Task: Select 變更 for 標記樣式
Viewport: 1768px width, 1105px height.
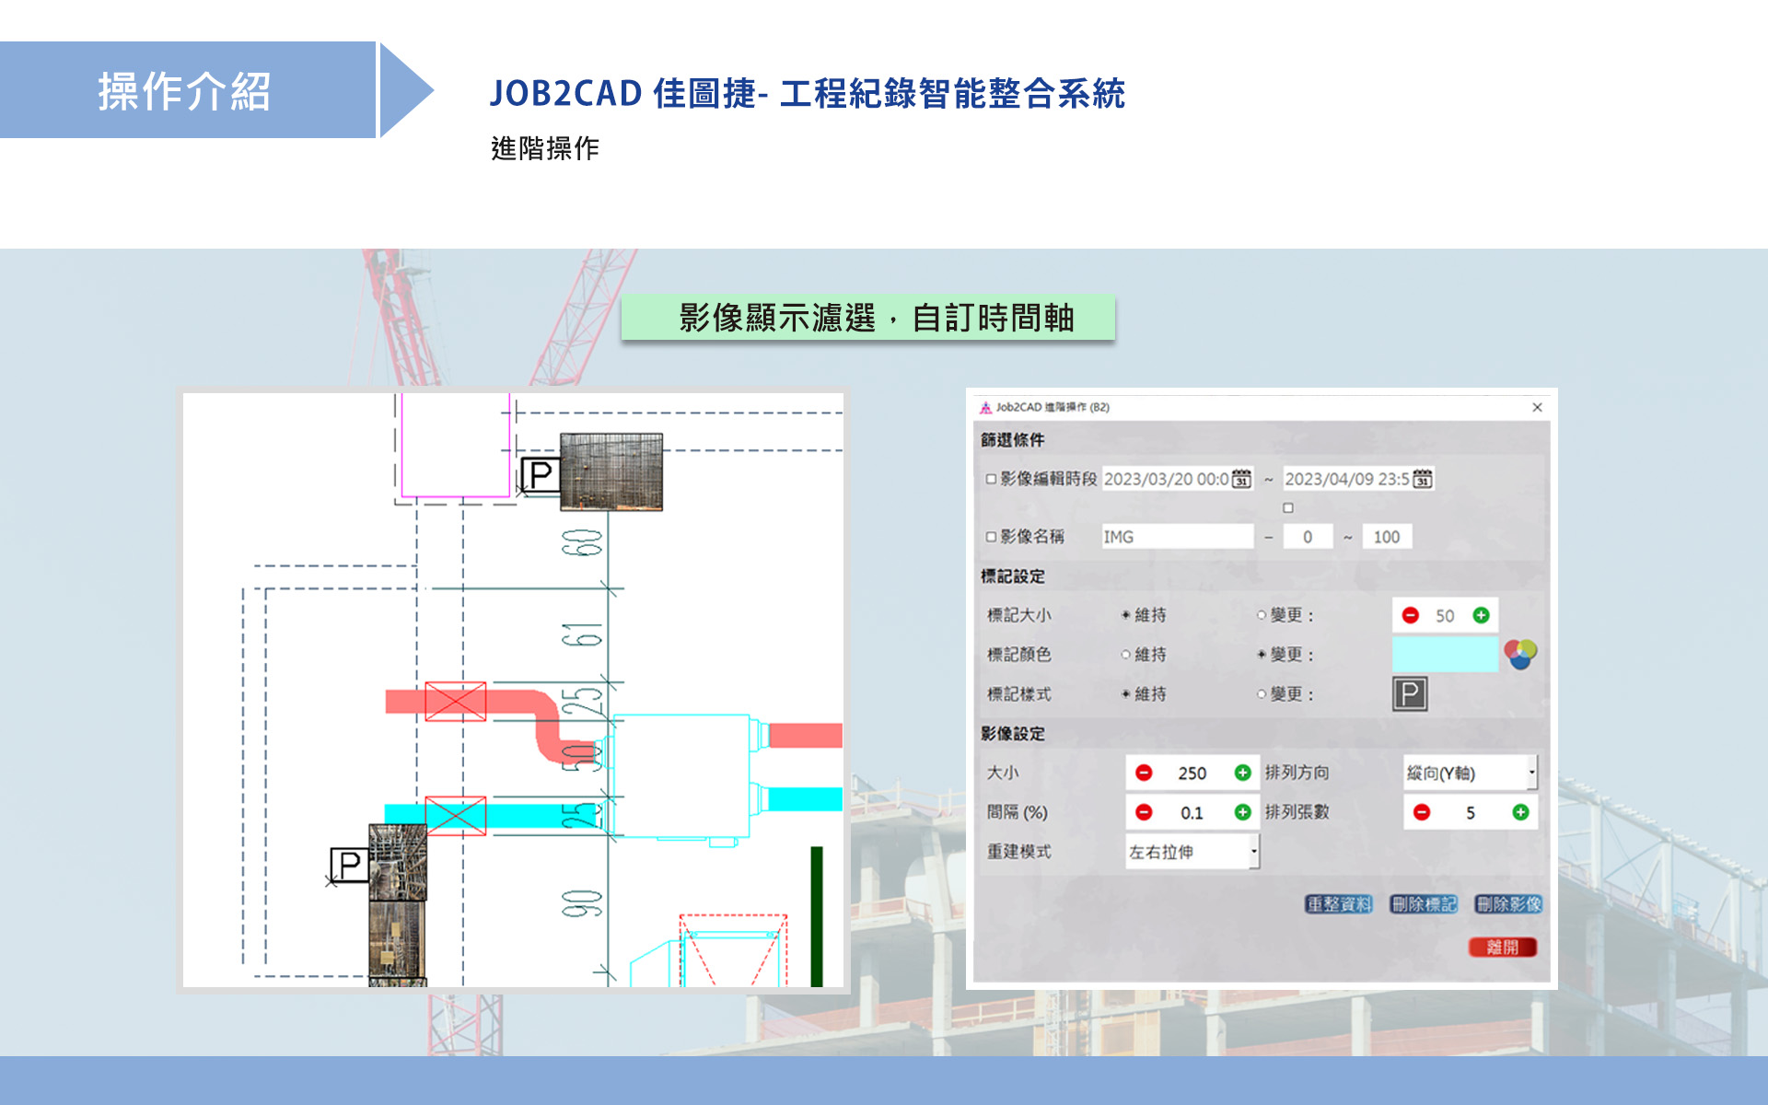Action: coord(1262,694)
